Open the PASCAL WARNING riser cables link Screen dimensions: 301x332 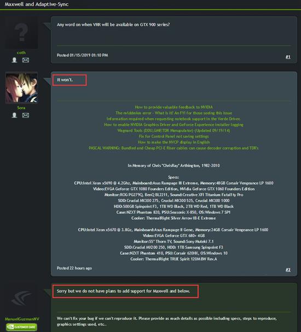click(x=173, y=148)
